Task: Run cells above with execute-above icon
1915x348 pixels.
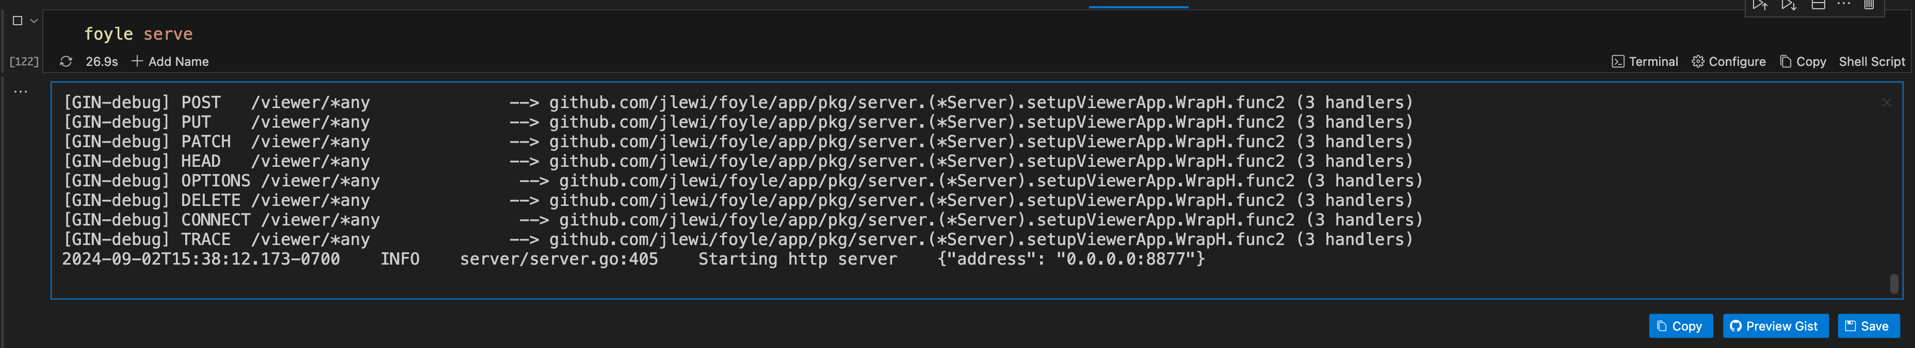Action: (x=1760, y=5)
